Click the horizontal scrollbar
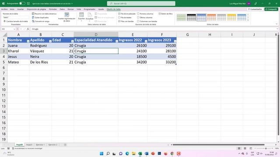Screen dimensions: 280x157 pyautogui.click(x=218, y=145)
